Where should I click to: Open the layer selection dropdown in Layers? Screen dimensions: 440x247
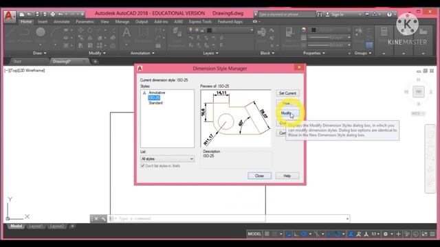click(221, 30)
